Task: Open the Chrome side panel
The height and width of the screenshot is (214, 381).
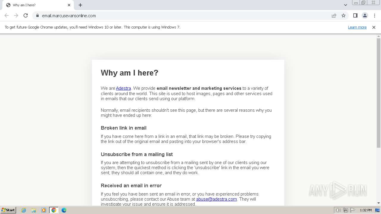Action: point(355,15)
